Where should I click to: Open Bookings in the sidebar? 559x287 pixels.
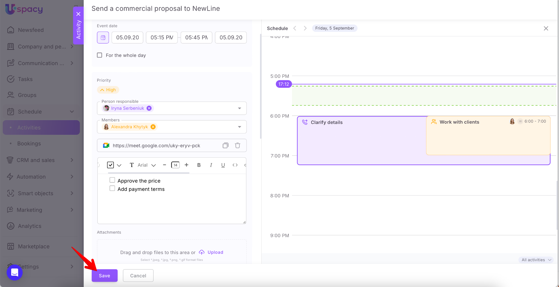coord(29,143)
